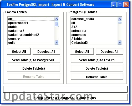Select 'Cadastral3' in PostgreSQL Tables list
Image resolution: width=132 pixels, height=106 pixels.
coord(94,43)
